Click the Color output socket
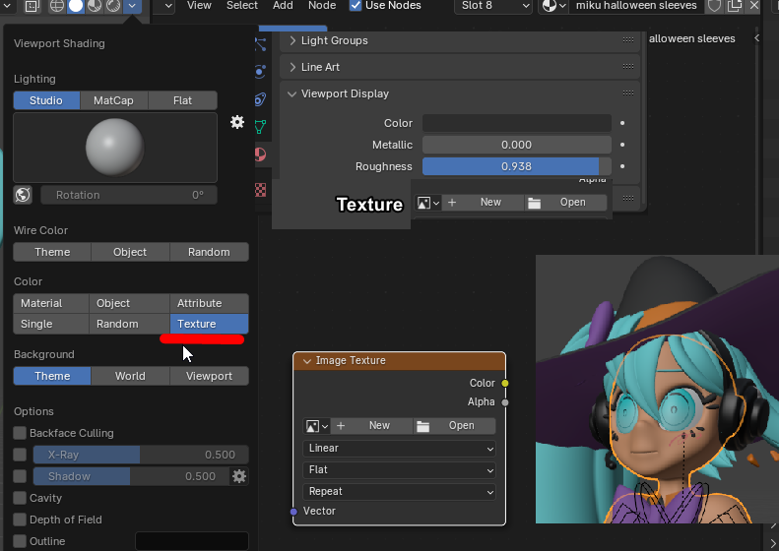 click(505, 383)
